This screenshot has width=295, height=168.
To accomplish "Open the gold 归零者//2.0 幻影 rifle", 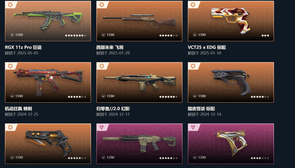I will click(x=139, y=82).
